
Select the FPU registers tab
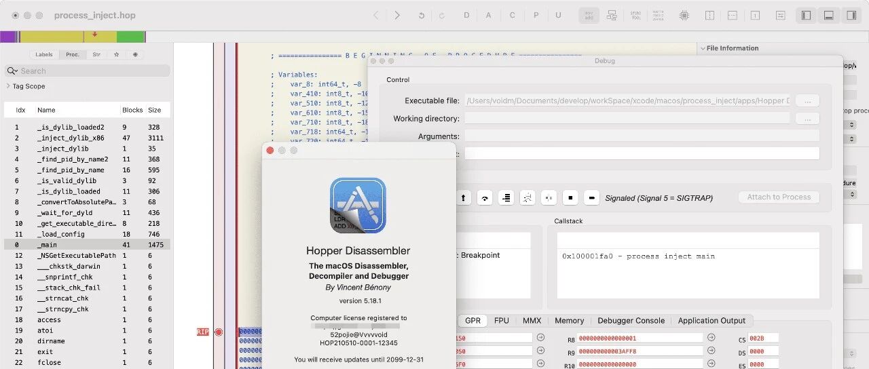point(501,321)
